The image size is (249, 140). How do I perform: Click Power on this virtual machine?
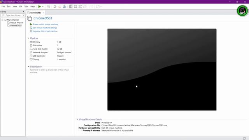(45, 24)
